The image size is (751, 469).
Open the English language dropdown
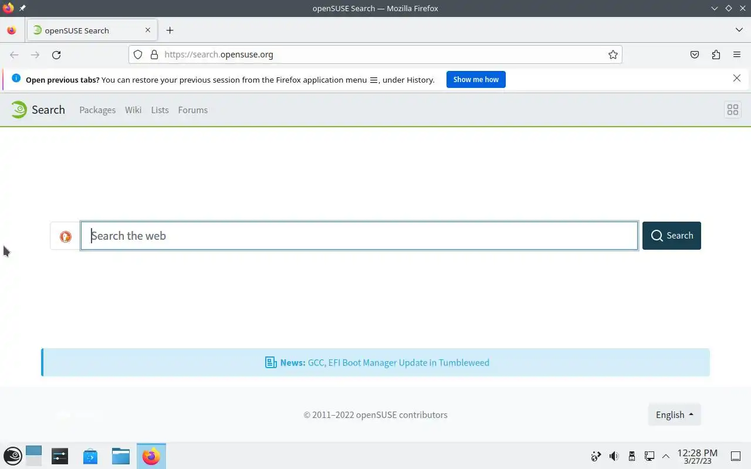[675, 415]
